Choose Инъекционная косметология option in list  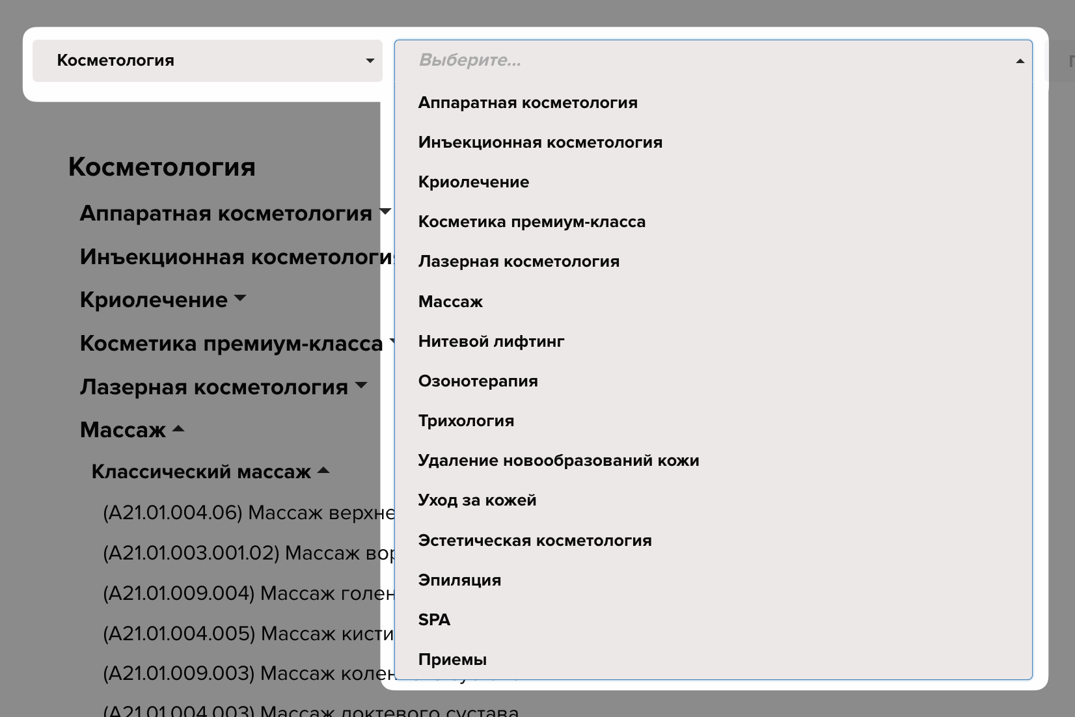click(x=539, y=142)
